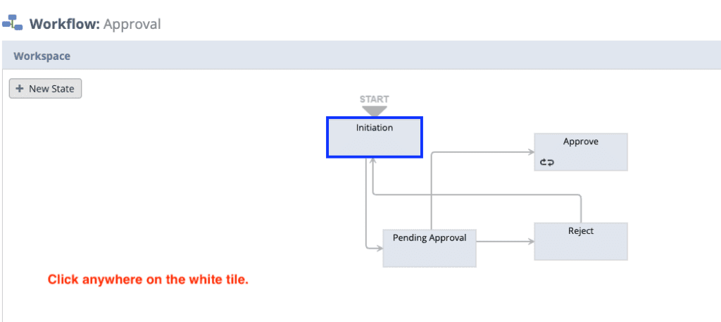Click the START label above Initiation
Screen dimensions: 721x322
[x=375, y=99]
